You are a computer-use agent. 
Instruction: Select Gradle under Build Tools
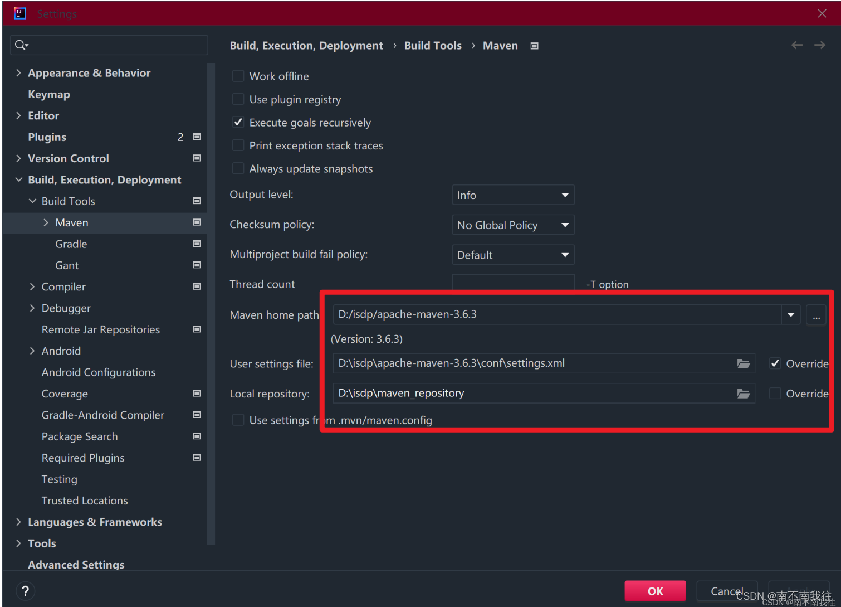click(x=71, y=244)
